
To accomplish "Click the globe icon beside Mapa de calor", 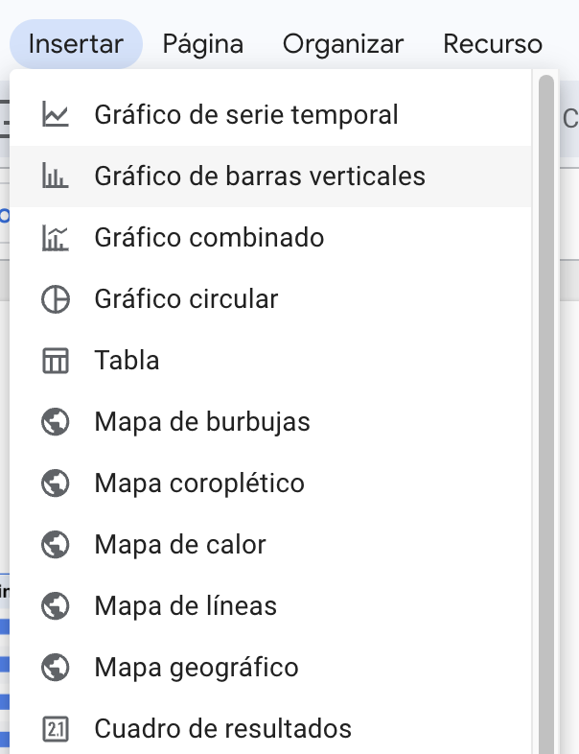I will pos(56,545).
